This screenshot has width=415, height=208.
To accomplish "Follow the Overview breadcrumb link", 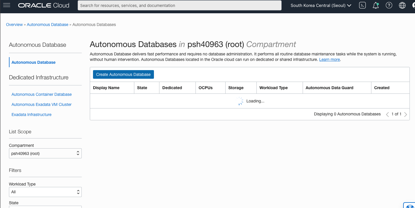I will (x=14, y=25).
